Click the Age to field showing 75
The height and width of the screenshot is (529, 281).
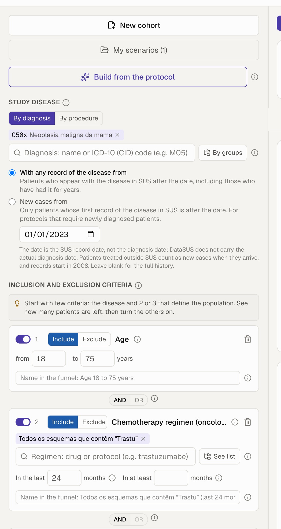(x=98, y=359)
